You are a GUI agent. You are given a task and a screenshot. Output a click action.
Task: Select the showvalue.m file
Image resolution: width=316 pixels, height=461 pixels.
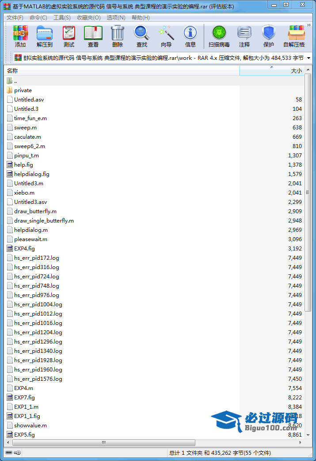pos(30,426)
